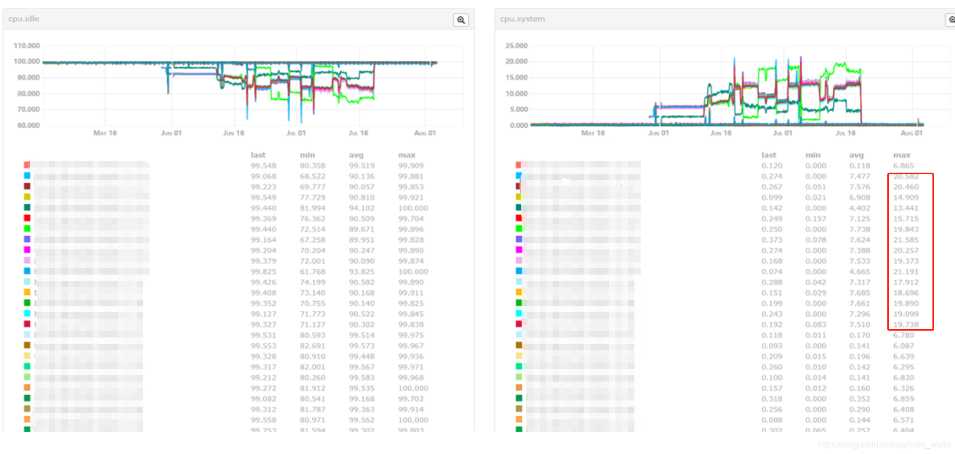Select the last value 0.318 in cpu.system
Screen dimensions: 955x454
772,398
